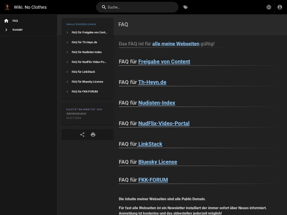Click the Wiki. No Clothes logo icon

point(7,7)
